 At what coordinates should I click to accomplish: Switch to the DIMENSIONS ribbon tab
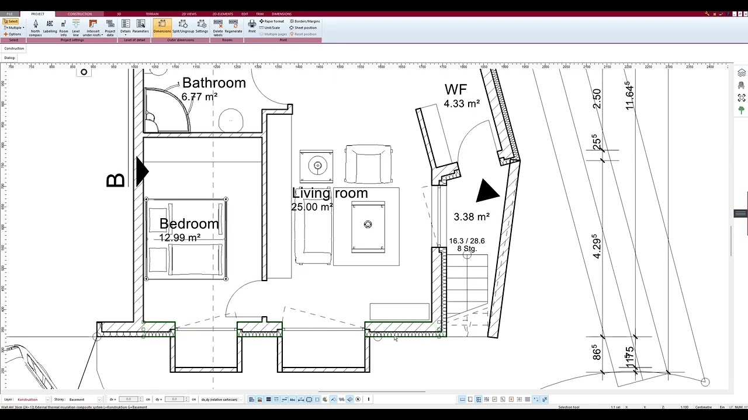point(282,14)
